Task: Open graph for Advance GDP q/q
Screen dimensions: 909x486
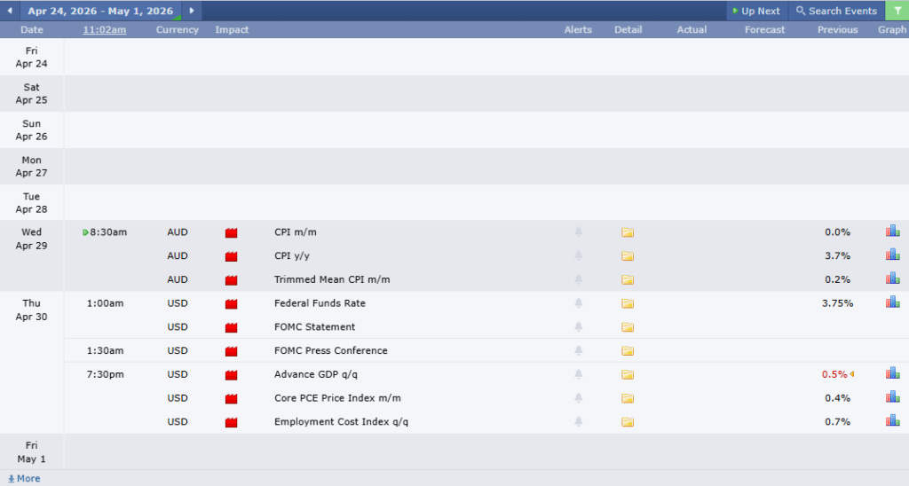Action: (x=892, y=373)
